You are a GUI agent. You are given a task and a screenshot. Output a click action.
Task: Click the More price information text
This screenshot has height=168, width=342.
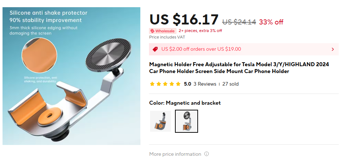point(175,154)
